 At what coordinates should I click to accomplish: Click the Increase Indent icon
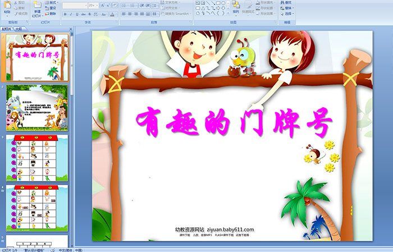tap(148, 5)
